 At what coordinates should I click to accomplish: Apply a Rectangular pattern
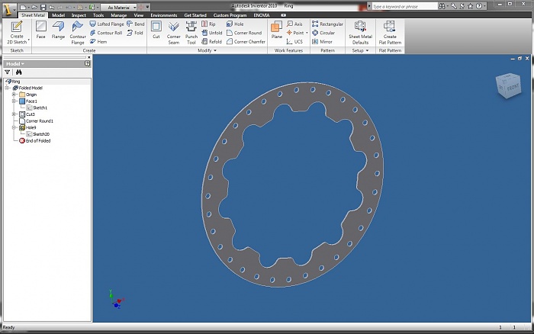[x=327, y=24]
